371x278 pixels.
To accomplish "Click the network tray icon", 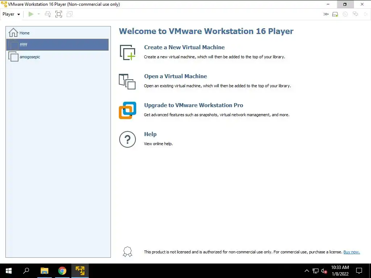I will coord(316,271).
